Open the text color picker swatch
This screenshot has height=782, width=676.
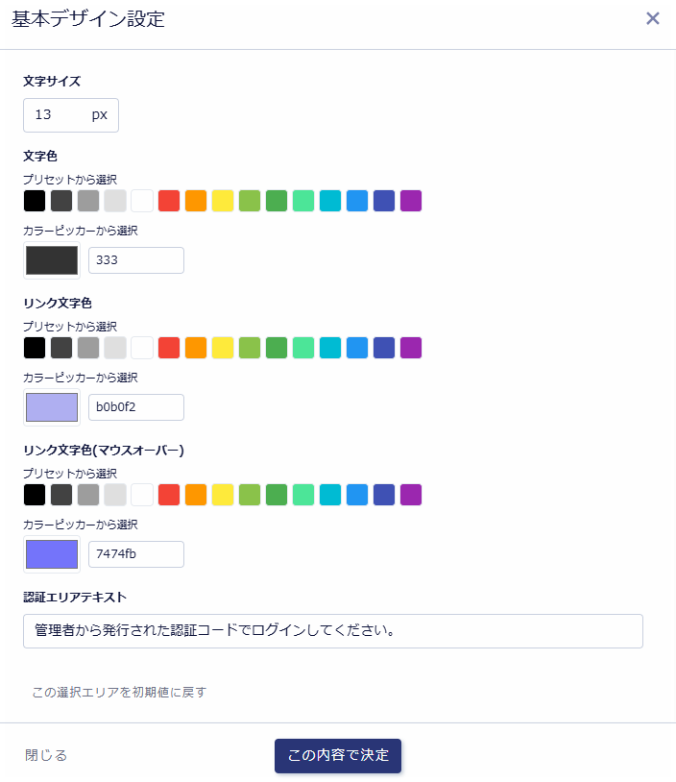click(52, 260)
